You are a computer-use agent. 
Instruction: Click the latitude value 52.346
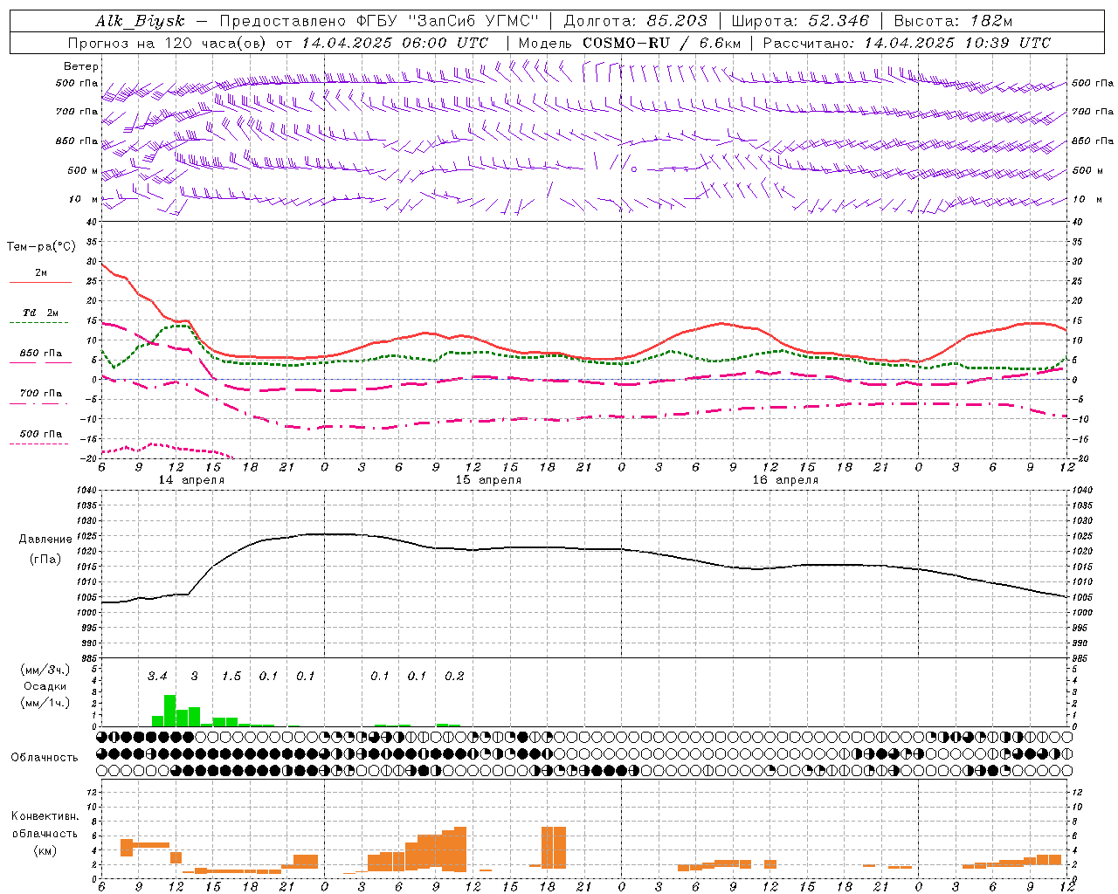coord(839,21)
